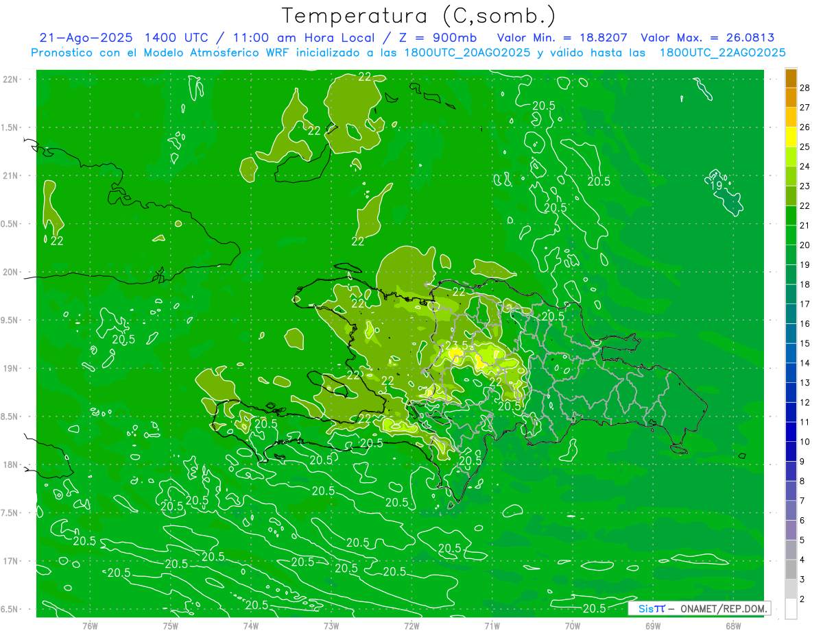Screen dimensions: 823x635
Task: Pick the purple legend swatch between 5 and 6
Action: tap(791, 531)
